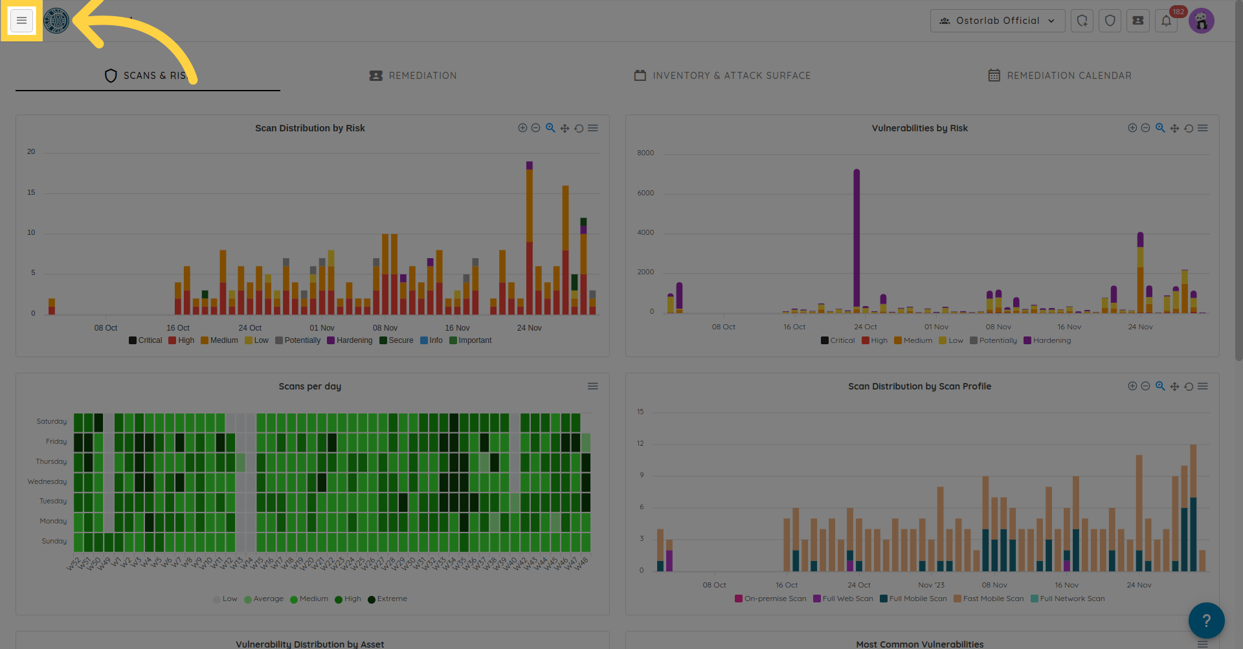This screenshot has width=1243, height=649.
Task: Open the user avatar profile
Action: coord(1201,21)
